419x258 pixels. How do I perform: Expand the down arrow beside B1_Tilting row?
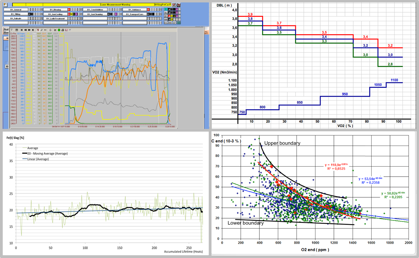pyautogui.click(x=42, y=14)
